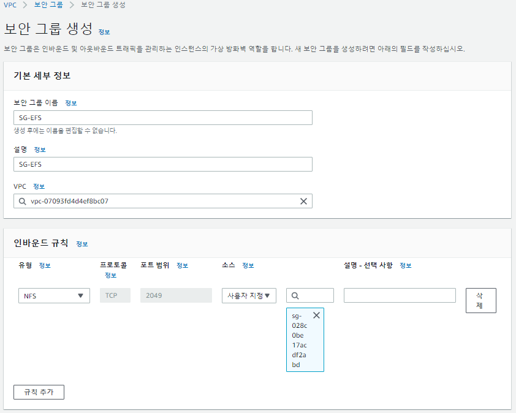This screenshot has width=516, height=413.
Task: Click the disabled TCP protocol field
Action: point(115,295)
